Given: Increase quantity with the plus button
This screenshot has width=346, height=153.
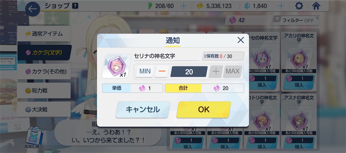Looking at the screenshot, I should point(216,71).
